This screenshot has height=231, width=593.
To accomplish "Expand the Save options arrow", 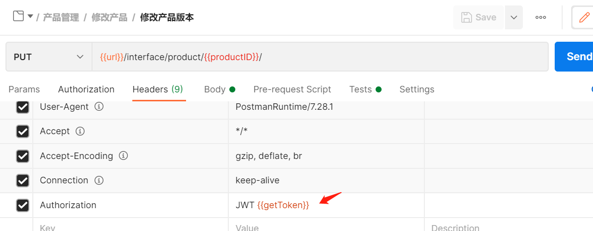I will 514,17.
